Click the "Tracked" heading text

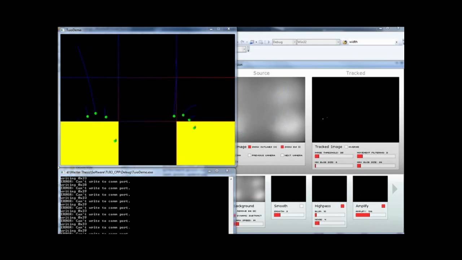click(356, 73)
